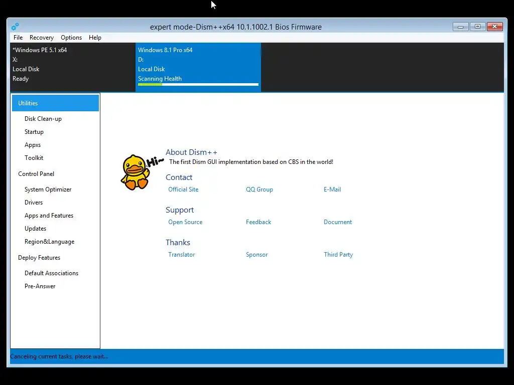514x385 pixels.
Task: Open Appxs in the sidebar
Action: click(x=33, y=145)
